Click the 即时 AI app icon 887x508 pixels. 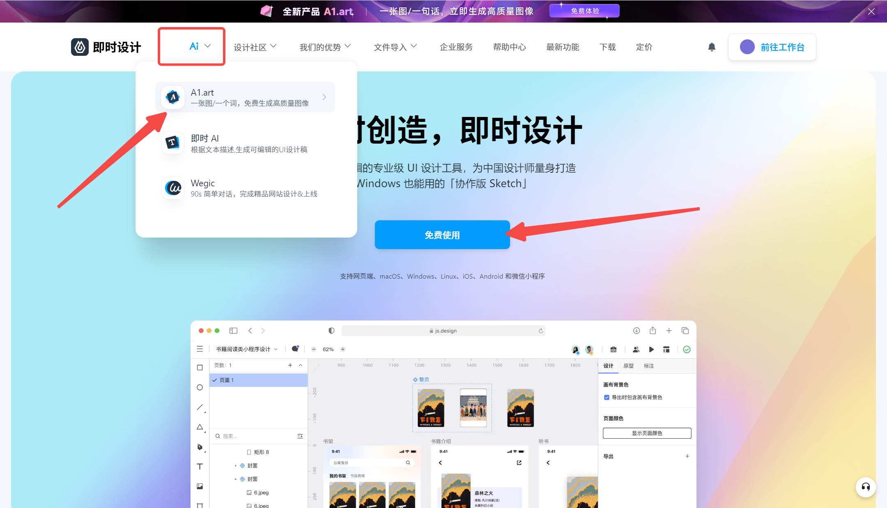[173, 143]
